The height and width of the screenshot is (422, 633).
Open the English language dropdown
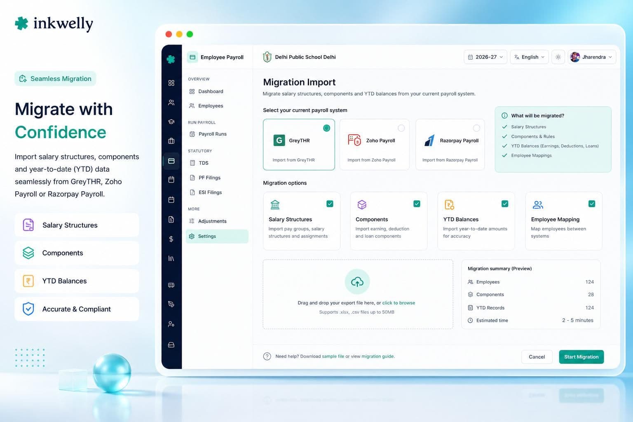530,57
